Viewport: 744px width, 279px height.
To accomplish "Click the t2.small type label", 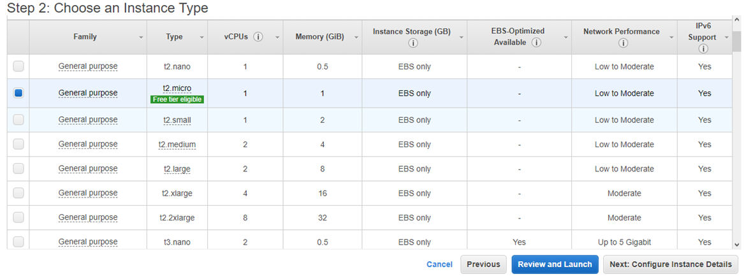I will tap(177, 120).
